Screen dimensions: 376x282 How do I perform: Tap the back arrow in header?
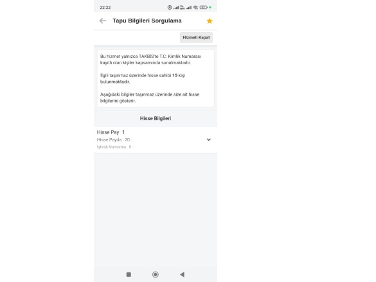click(x=103, y=21)
